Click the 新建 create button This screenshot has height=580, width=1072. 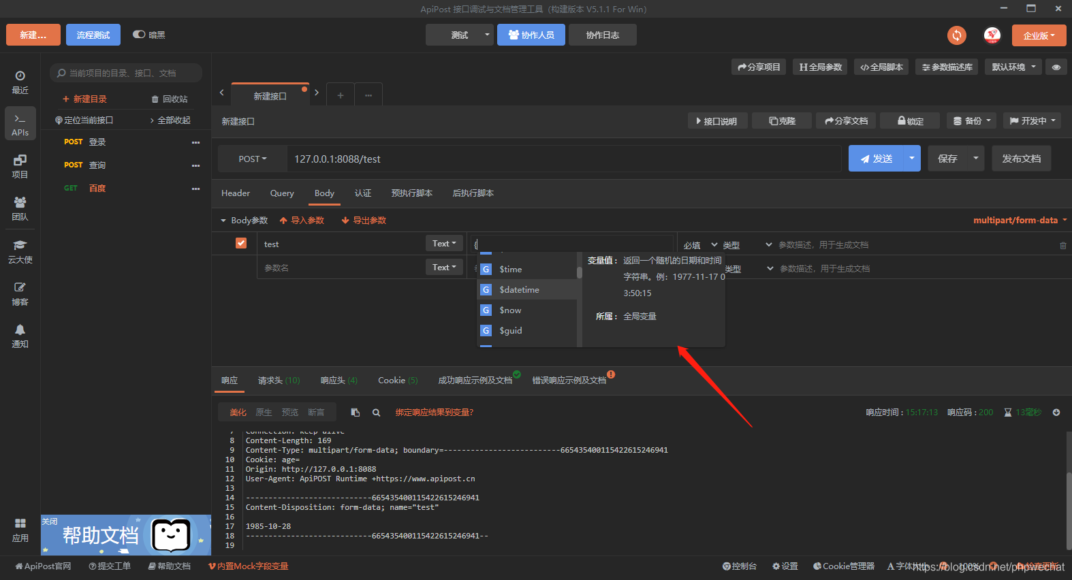[x=33, y=35]
